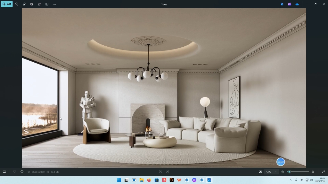Open WPS Office from the taskbar
This screenshot has width=328, height=184.
(179, 180)
